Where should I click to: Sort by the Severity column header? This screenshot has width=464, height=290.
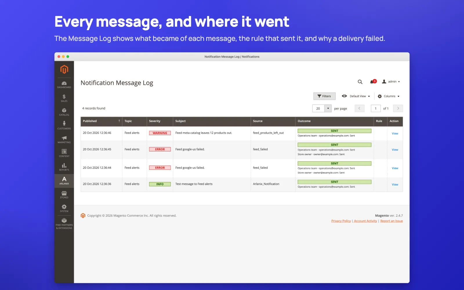point(160,121)
